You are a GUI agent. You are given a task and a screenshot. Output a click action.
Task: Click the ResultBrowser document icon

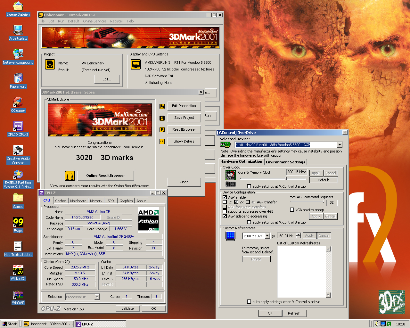162,130
